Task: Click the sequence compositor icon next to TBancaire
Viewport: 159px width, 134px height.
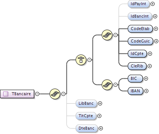Action: tap(55, 94)
